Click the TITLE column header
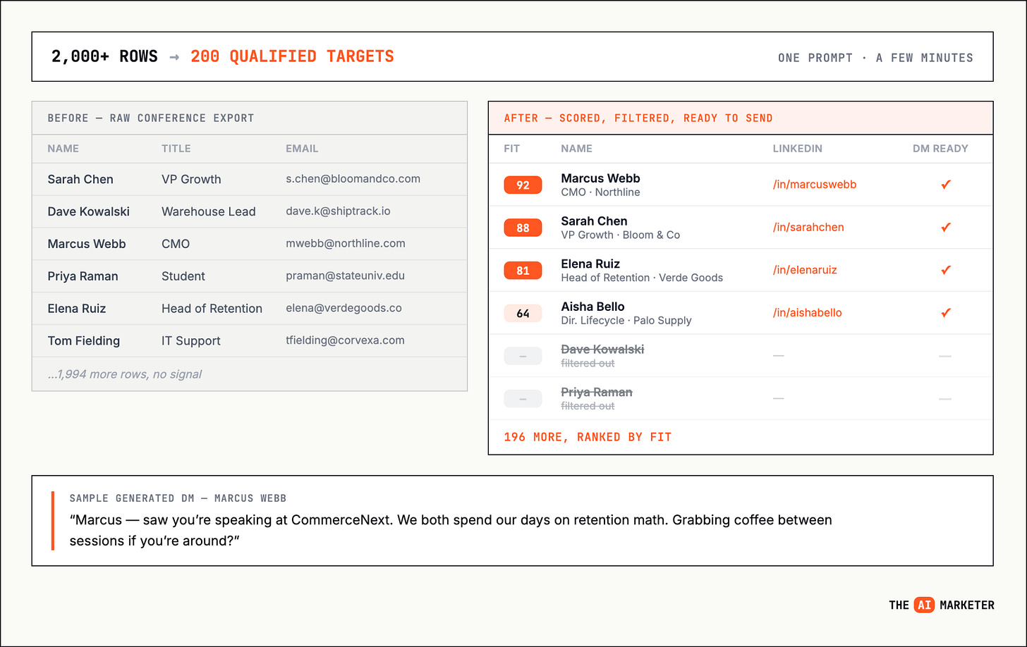1027x647 pixels. [x=176, y=149]
